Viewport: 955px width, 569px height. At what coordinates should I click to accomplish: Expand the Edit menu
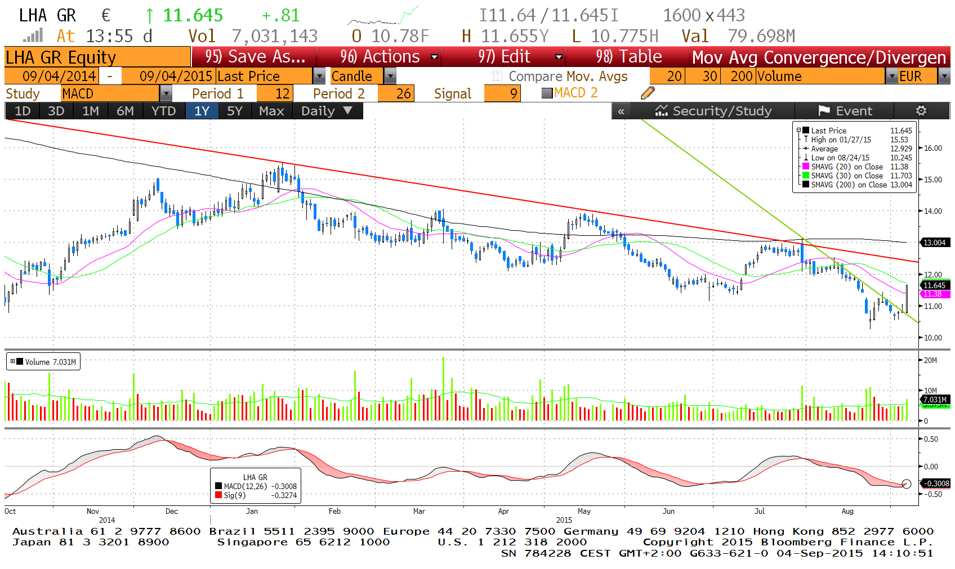(504, 57)
